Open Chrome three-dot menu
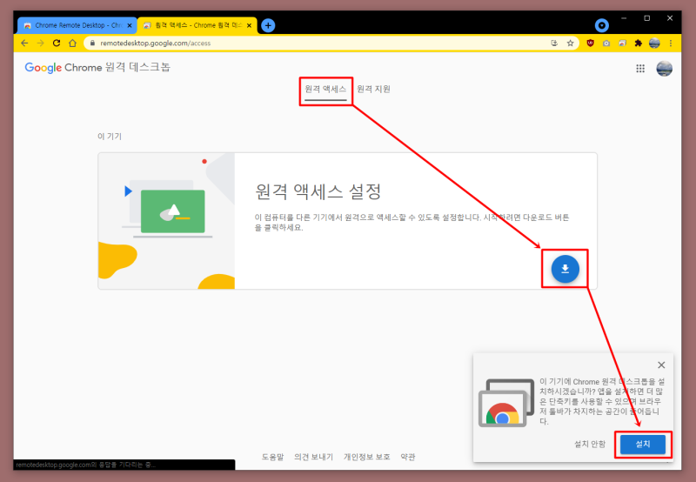696x482 pixels. click(x=671, y=43)
